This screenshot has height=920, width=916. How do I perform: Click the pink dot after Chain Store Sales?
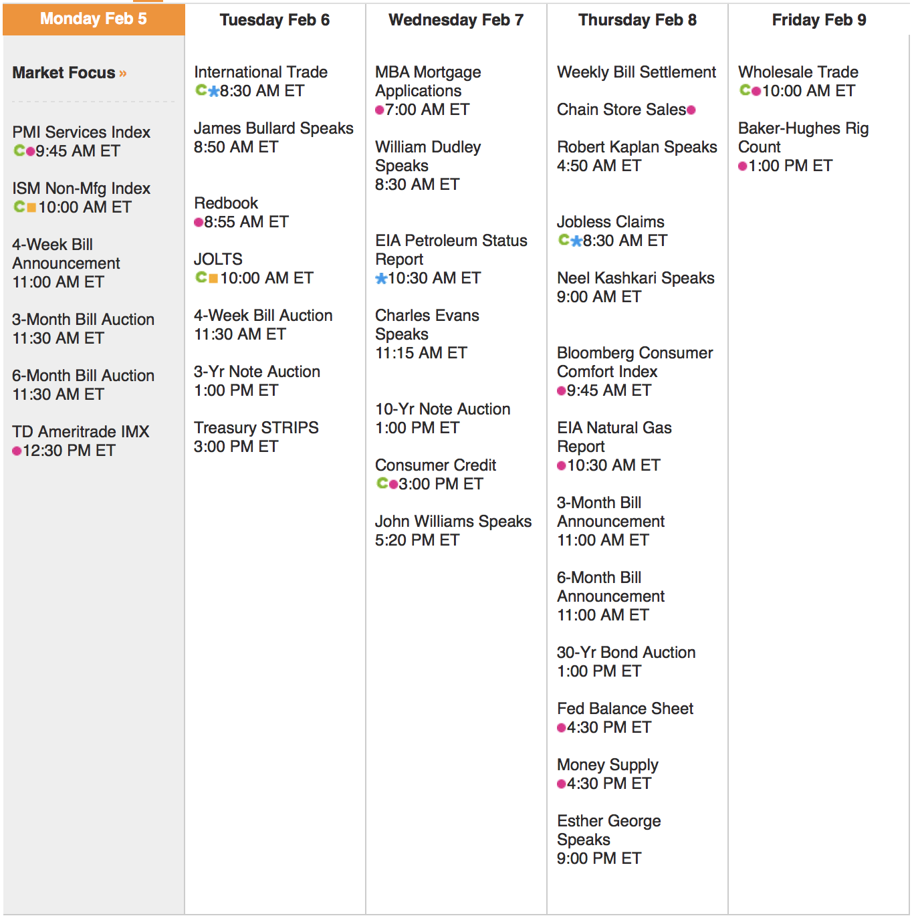(x=691, y=110)
